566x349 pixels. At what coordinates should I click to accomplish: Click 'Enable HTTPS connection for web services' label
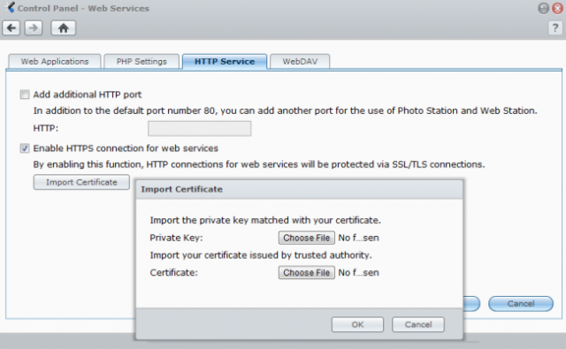(x=126, y=148)
